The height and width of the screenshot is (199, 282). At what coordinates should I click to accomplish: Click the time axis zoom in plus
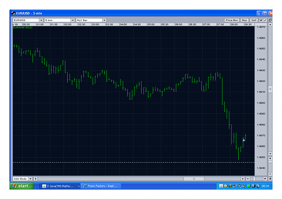pyautogui.click(x=265, y=179)
